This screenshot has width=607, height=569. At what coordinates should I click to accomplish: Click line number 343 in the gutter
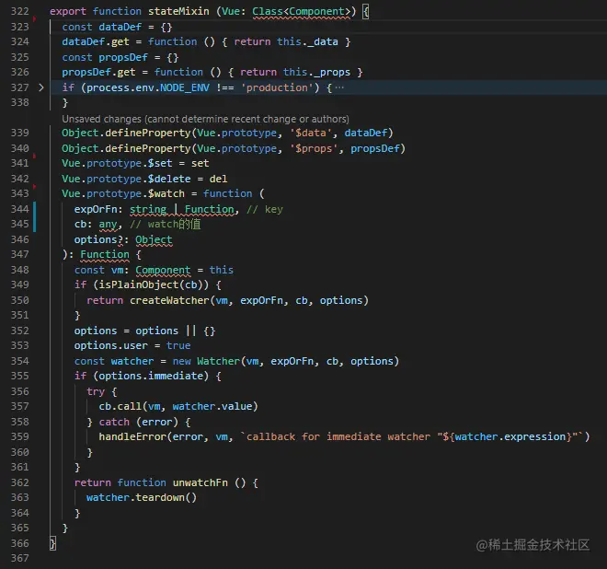tap(19, 193)
